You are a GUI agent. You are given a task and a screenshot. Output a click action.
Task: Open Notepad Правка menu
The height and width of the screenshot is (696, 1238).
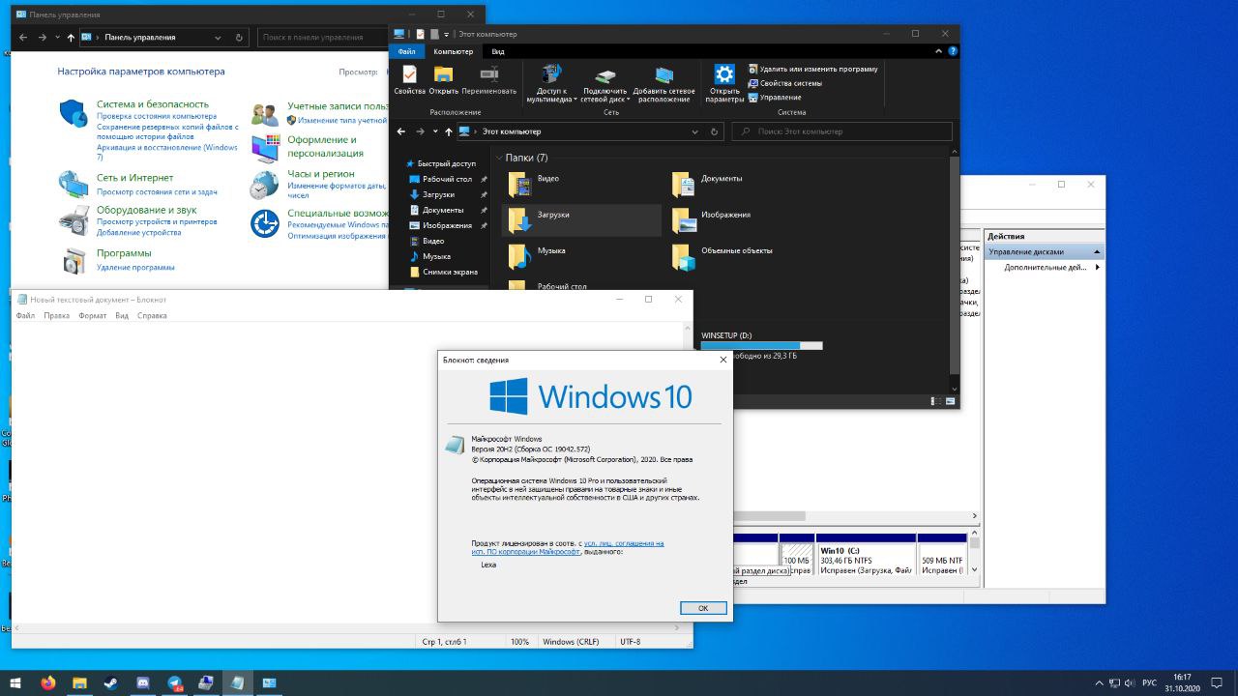[56, 315]
